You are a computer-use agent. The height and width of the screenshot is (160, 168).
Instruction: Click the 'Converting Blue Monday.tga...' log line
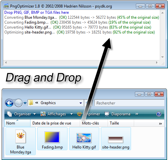(82, 17)
